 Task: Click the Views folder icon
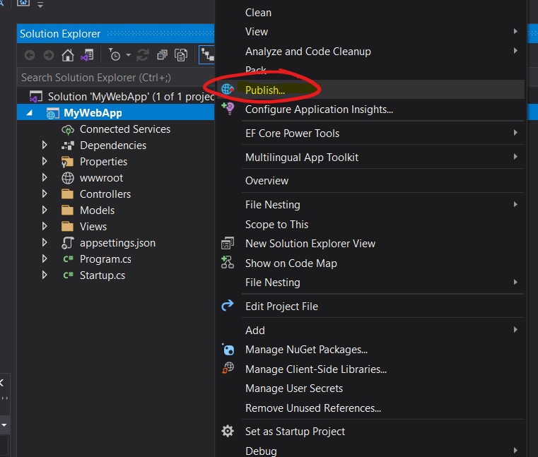tap(67, 226)
